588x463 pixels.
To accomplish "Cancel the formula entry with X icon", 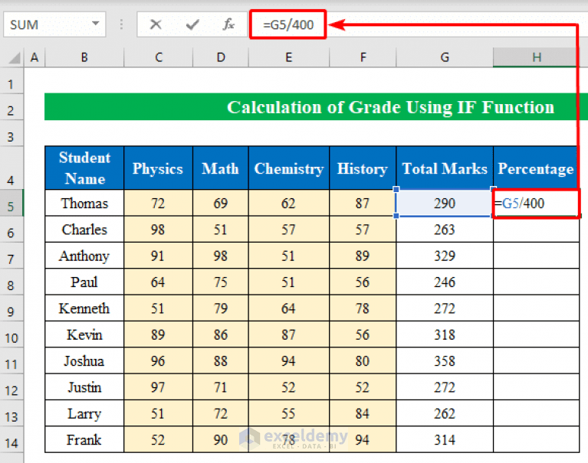I will [x=156, y=24].
